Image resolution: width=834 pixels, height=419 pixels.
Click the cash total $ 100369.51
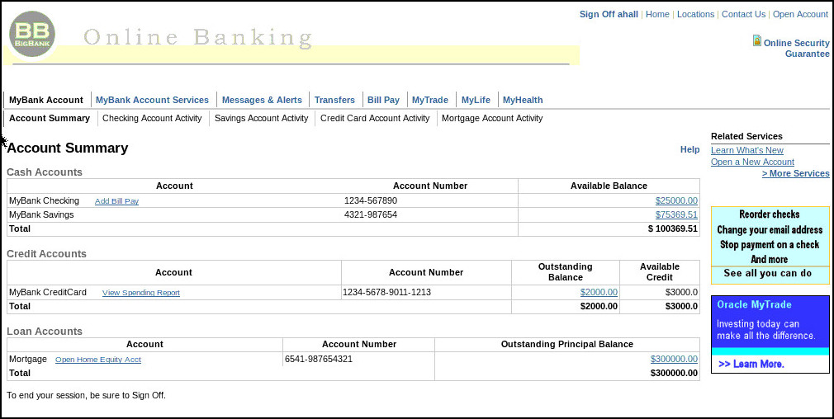coord(673,229)
